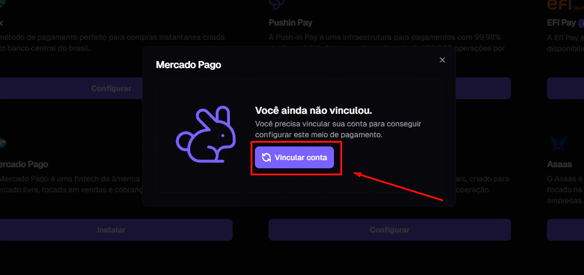The width and height of the screenshot is (584, 275).
Task: Click the 'Você ainda não vinculou.' heading
Action: (314, 111)
